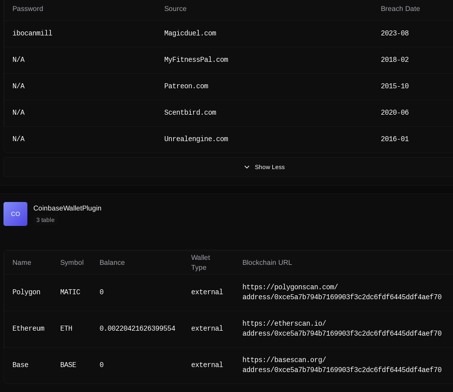
Task: Select the Patreon.com row
Action: click(228, 86)
